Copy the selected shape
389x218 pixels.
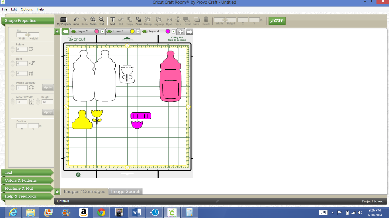pos(130,21)
